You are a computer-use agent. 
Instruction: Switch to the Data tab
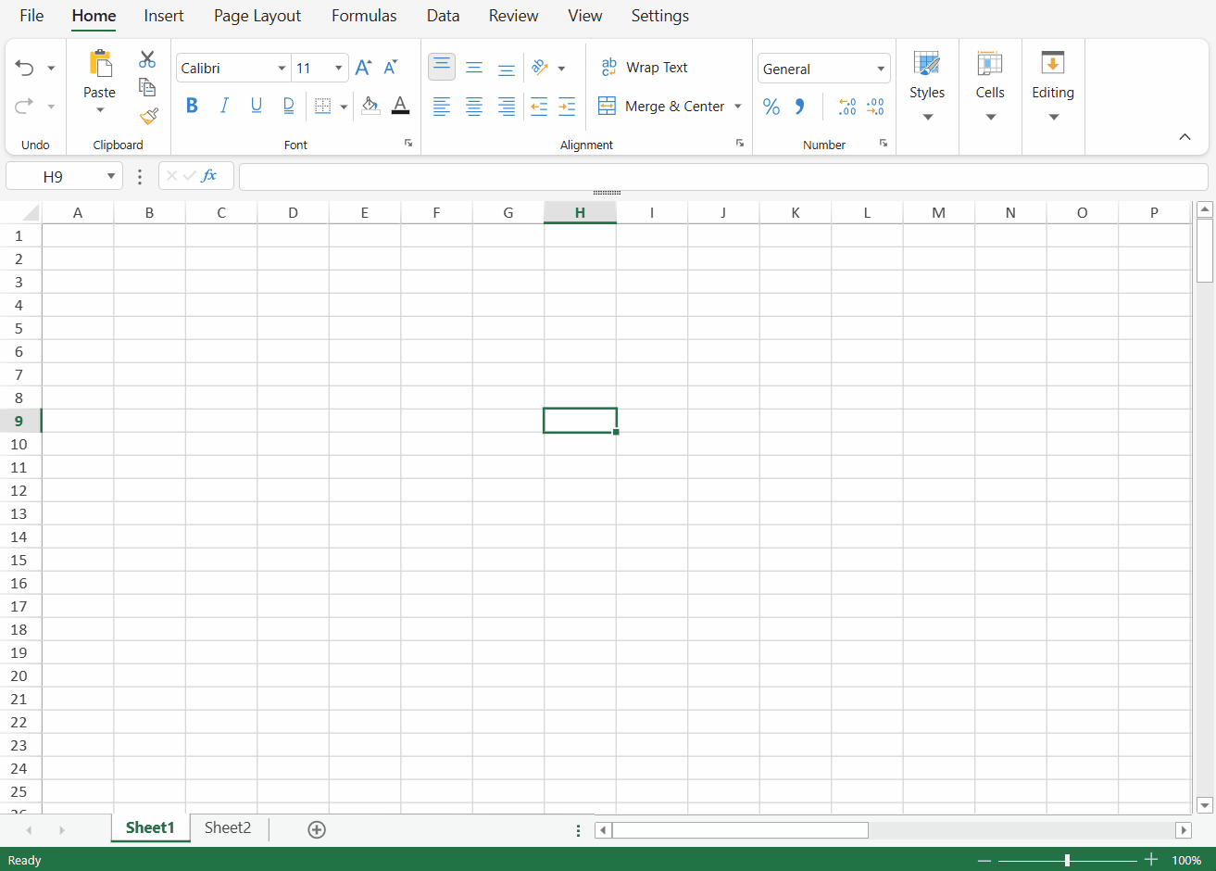point(444,16)
